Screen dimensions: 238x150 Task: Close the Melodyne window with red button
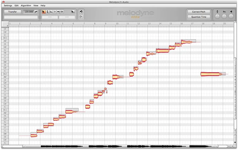point(3,2)
